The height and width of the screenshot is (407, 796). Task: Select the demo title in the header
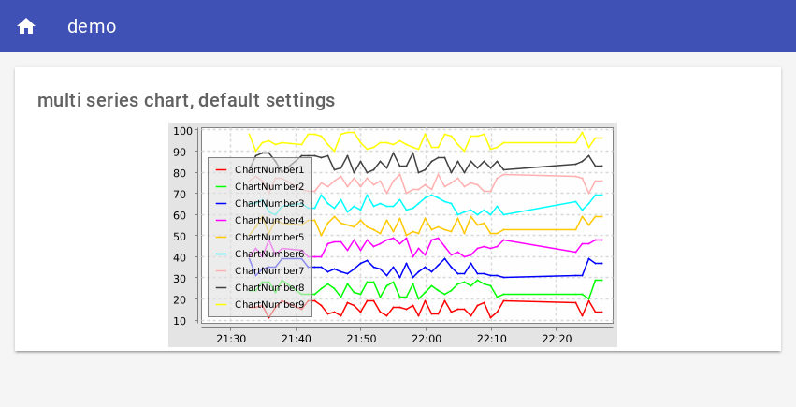pyautogui.click(x=92, y=26)
